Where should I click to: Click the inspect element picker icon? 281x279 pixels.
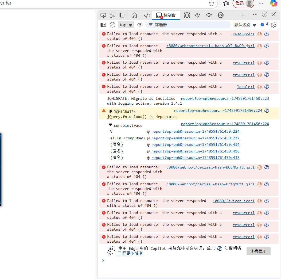[x=103, y=15]
